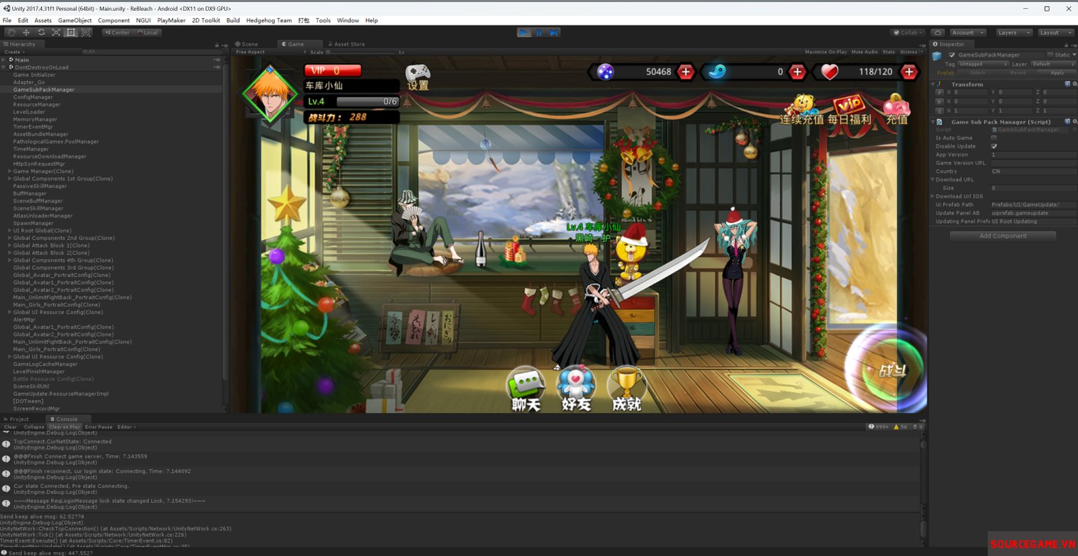Select the Rotate tool

coord(41,32)
